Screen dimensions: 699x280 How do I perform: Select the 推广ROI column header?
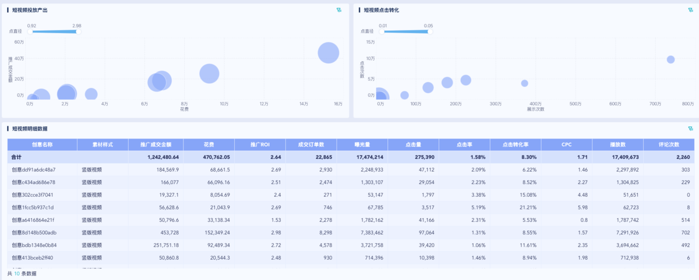260,144
